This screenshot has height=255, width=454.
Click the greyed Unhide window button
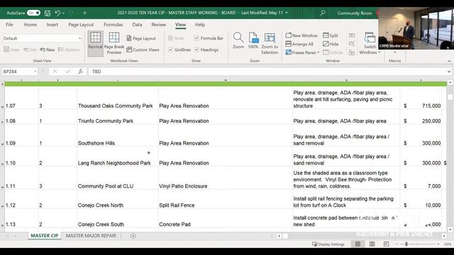(x=333, y=52)
